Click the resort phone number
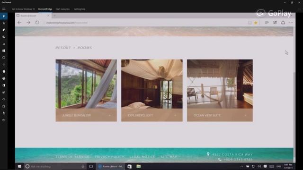The height and width of the screenshot is (170, 303). (x=238, y=160)
